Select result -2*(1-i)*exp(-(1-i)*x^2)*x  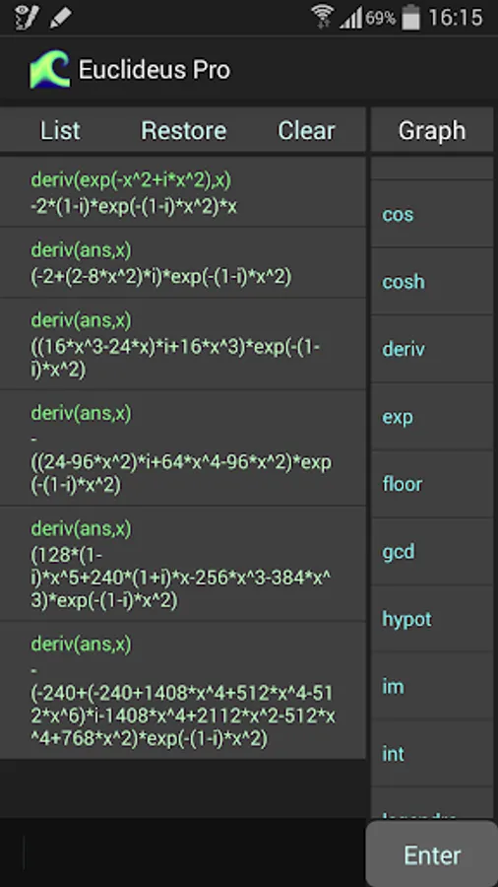[x=134, y=207]
